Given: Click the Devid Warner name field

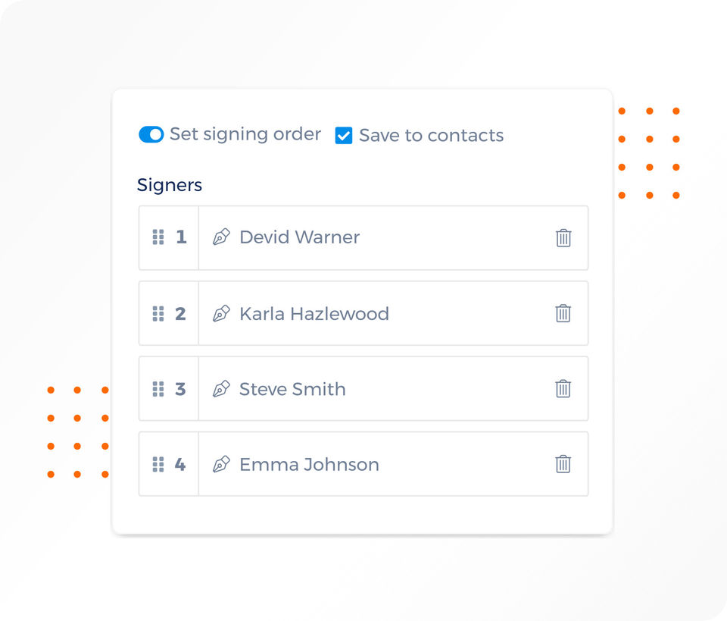Looking at the screenshot, I should pyautogui.click(x=299, y=237).
